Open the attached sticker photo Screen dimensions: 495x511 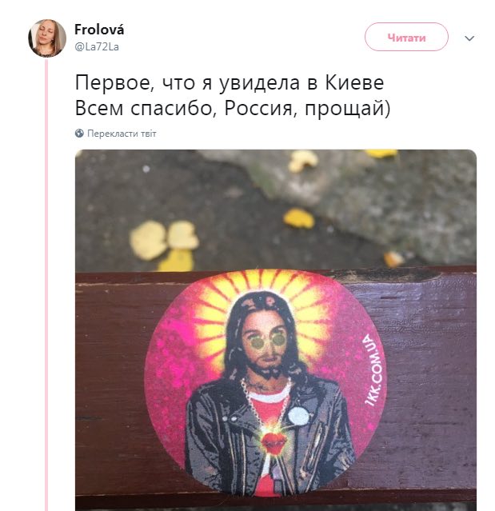tap(276, 329)
